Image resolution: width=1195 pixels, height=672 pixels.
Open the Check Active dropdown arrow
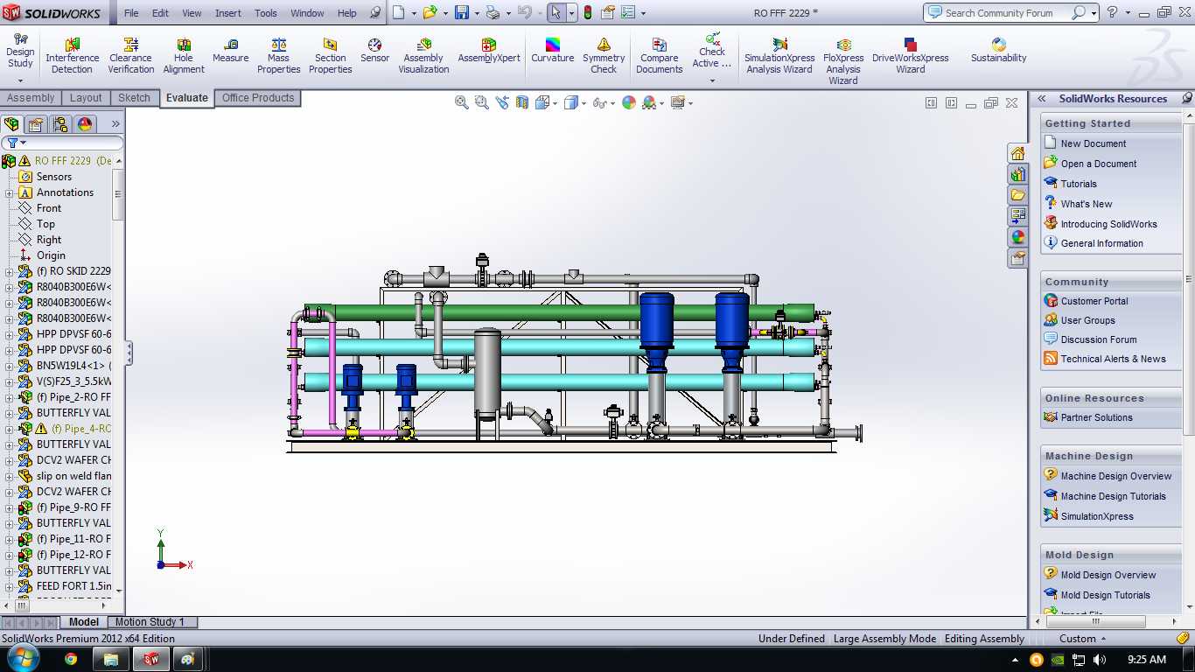click(x=712, y=80)
